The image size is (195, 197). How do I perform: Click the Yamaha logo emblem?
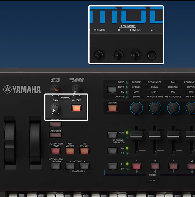[7, 89]
